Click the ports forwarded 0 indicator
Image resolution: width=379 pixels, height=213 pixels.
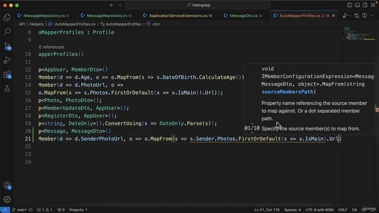click(x=61, y=210)
